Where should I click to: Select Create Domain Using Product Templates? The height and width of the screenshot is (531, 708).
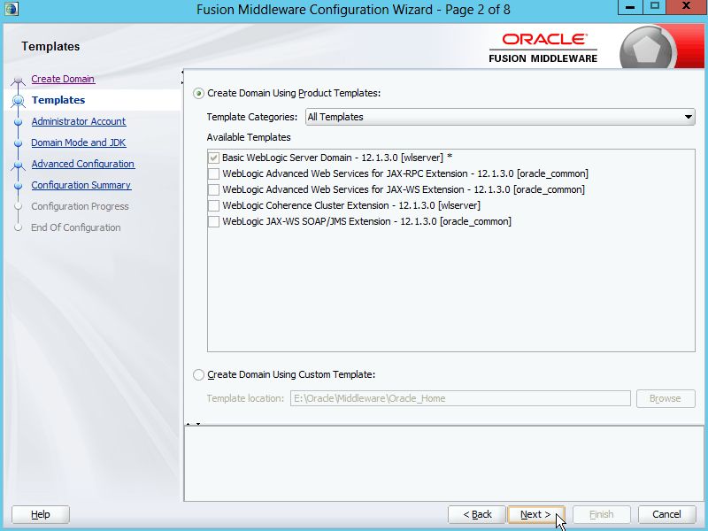tap(198, 93)
